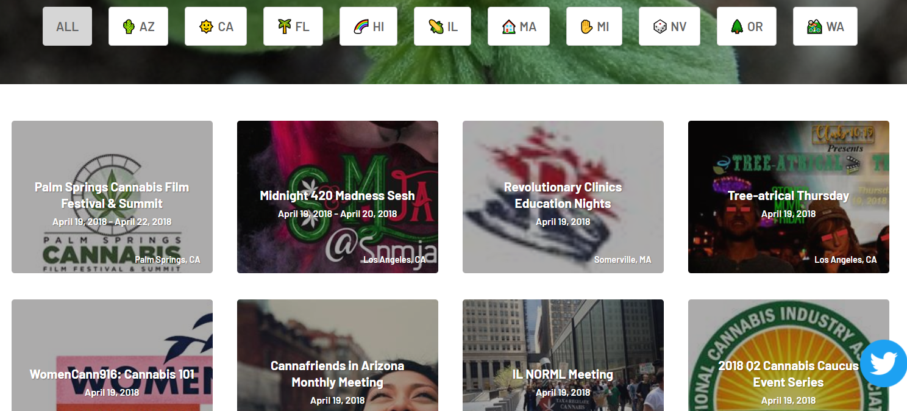The width and height of the screenshot is (907, 411).
Task: Open WomenCann916: Cannabis 101 event
Action: [112, 356]
